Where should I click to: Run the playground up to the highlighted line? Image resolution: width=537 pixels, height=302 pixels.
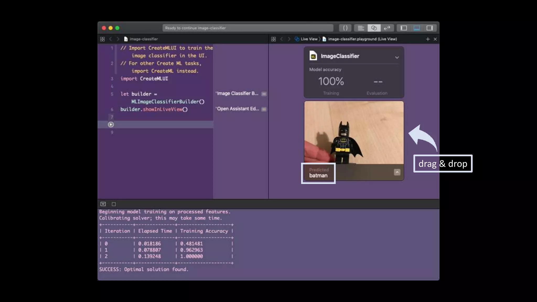point(111,125)
